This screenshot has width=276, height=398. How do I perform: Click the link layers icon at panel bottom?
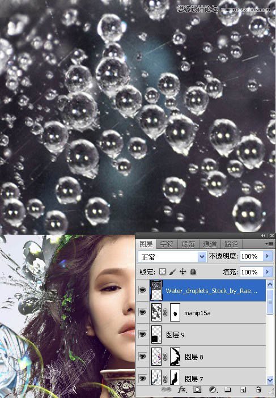coord(166,389)
